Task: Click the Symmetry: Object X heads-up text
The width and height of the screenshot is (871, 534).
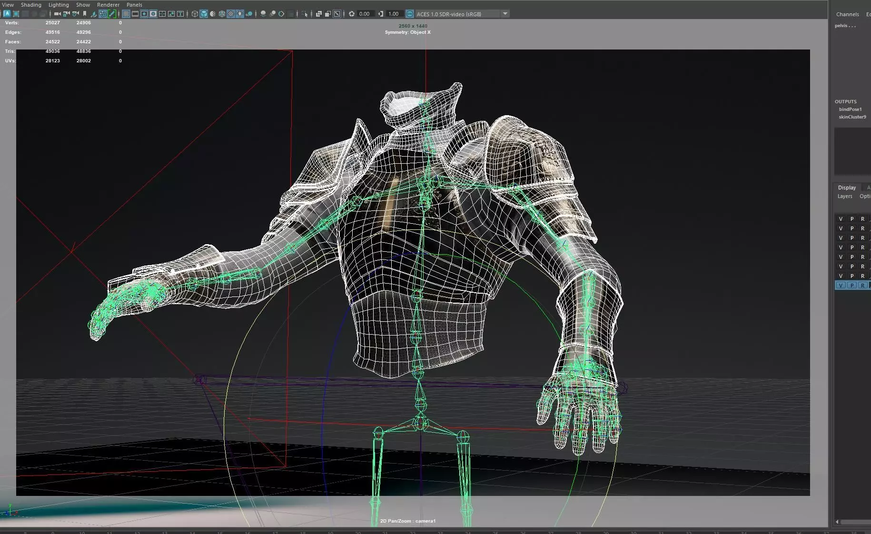Action: point(408,32)
